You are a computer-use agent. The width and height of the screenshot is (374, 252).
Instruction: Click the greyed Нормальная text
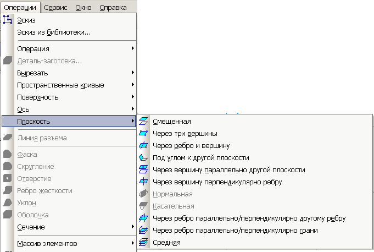tap(172, 194)
